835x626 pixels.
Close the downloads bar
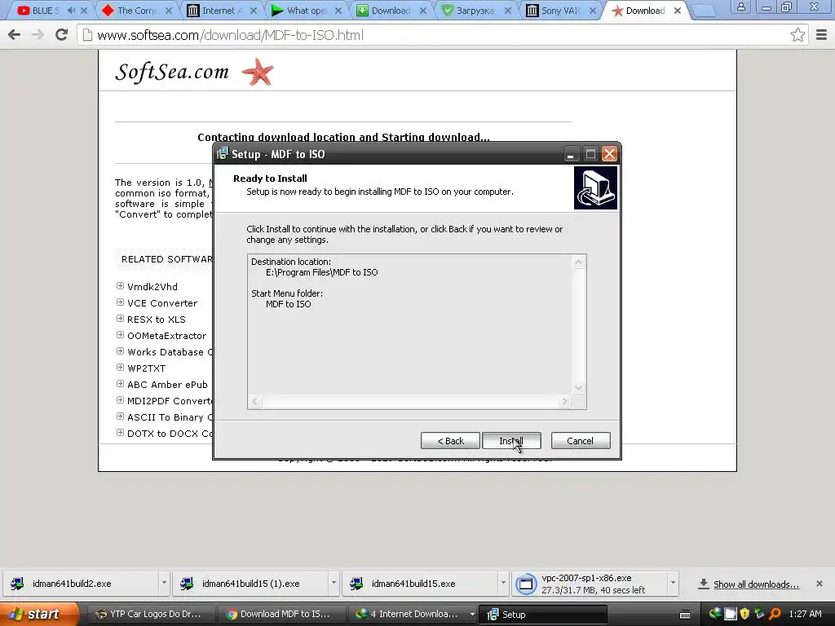coord(820,584)
